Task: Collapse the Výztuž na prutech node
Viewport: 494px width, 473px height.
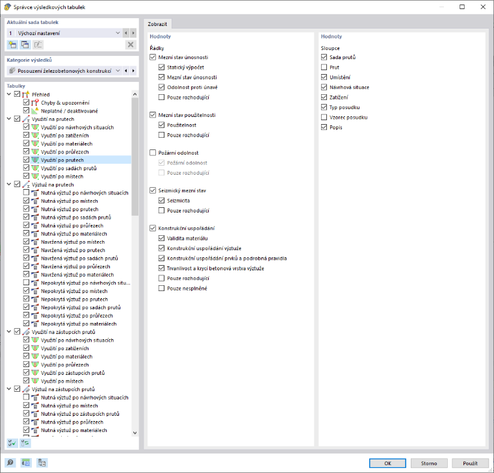Action: 9,185
